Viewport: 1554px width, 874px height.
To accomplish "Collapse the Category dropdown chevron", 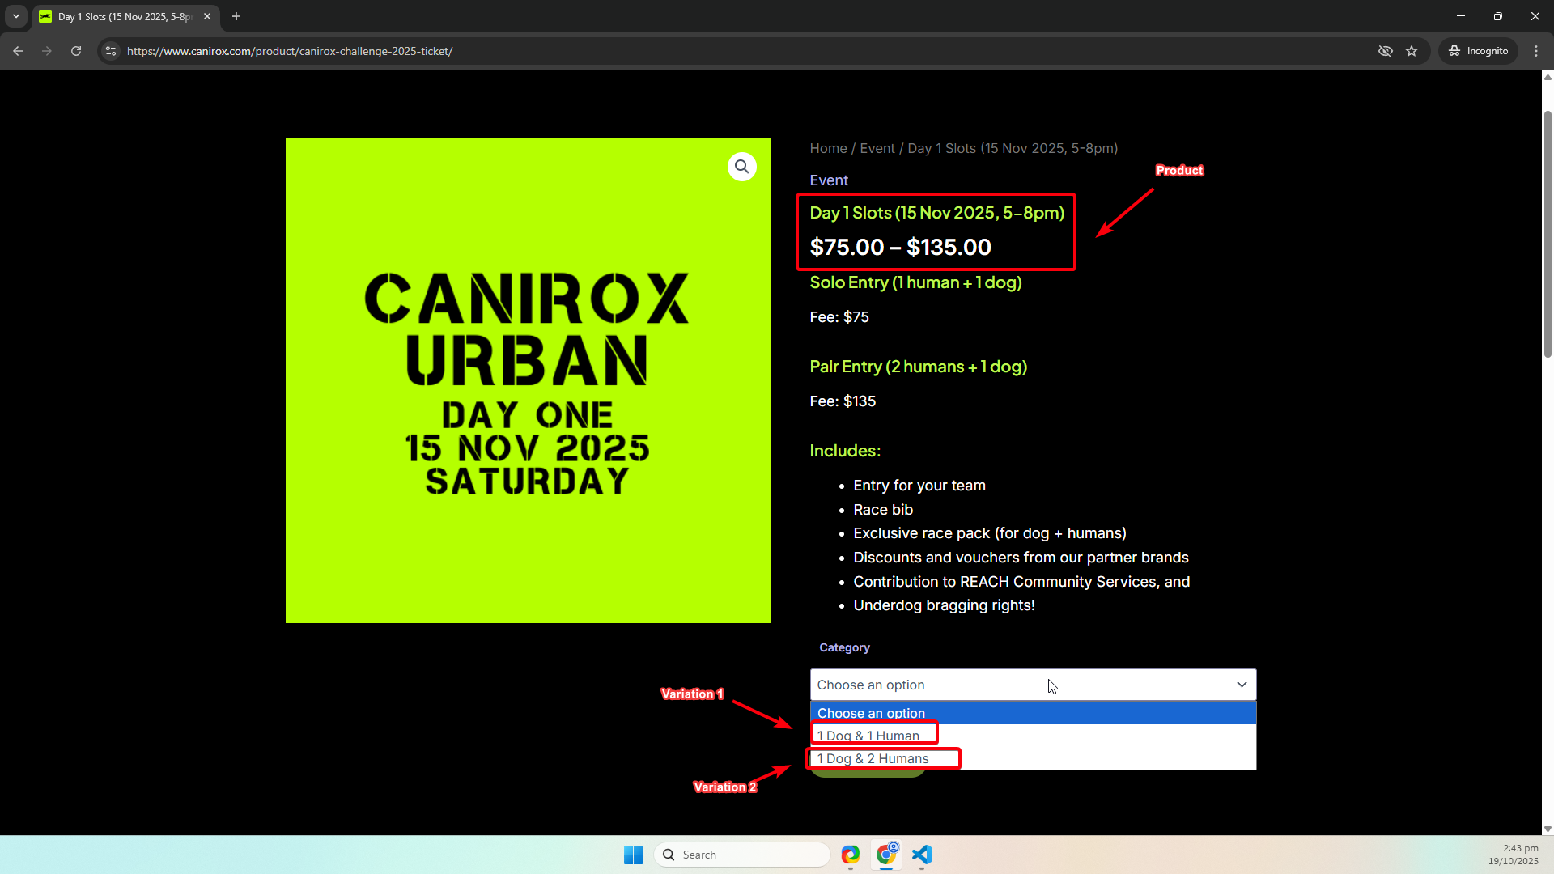I will coord(1242,685).
